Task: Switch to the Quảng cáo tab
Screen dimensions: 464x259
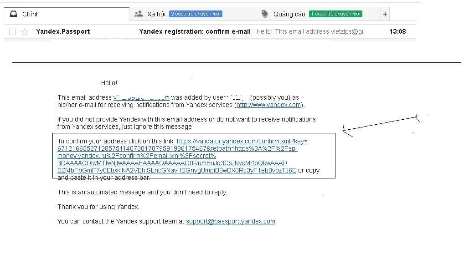Action: click(x=318, y=14)
